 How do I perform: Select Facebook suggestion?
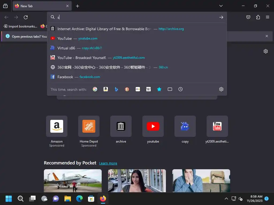[x=137, y=77]
